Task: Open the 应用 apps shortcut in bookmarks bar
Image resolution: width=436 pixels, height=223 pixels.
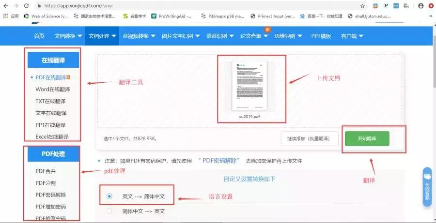Action: [x=11, y=16]
